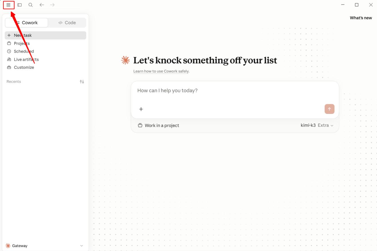Go back with the left arrow
Screen dimensions: 377x251
coord(42,5)
